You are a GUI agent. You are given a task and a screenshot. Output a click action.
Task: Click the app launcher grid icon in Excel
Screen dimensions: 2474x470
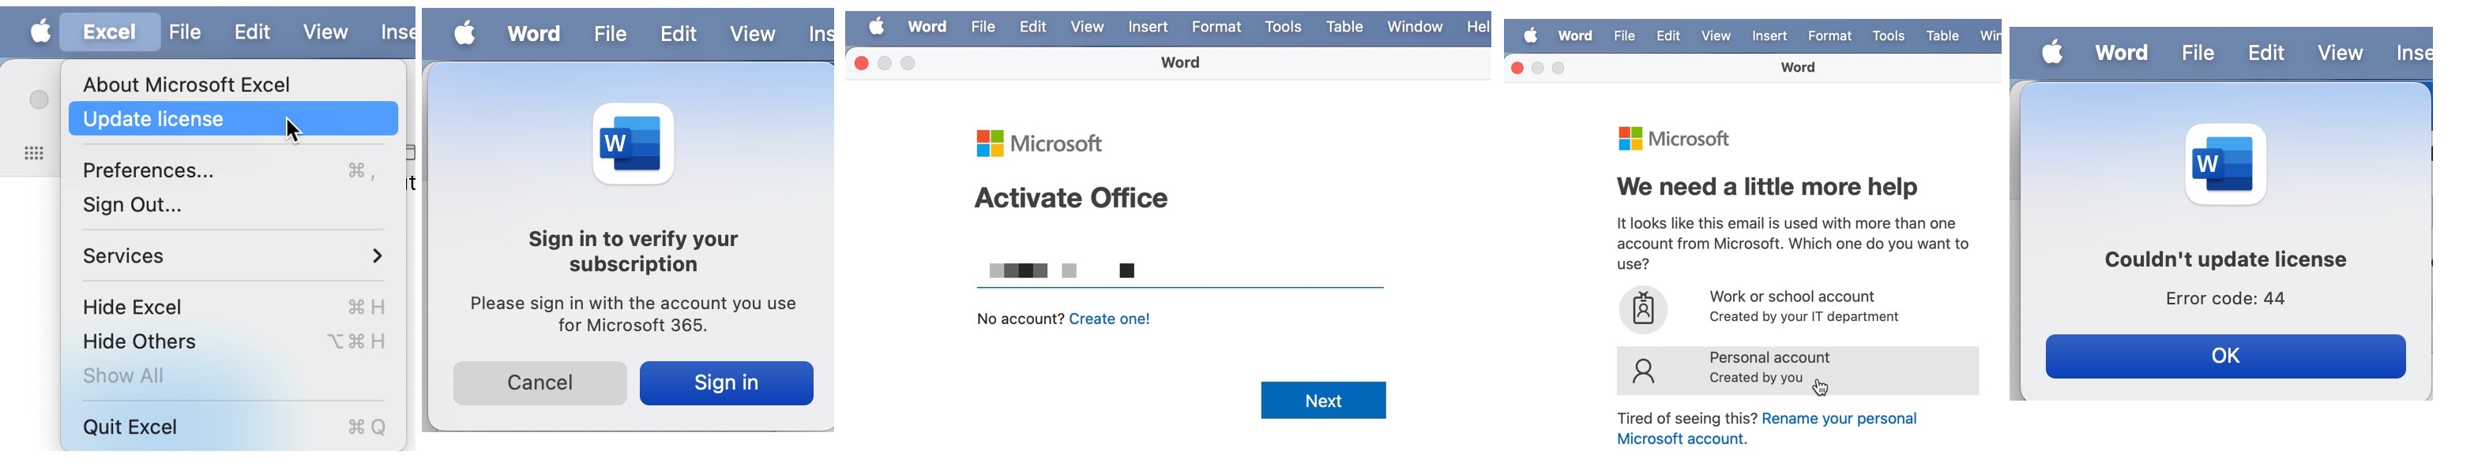(x=34, y=152)
